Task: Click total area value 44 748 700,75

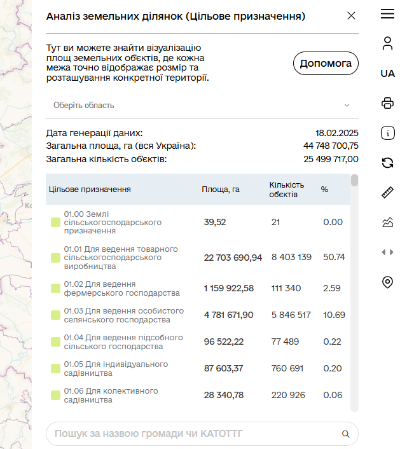Action: pos(331,146)
